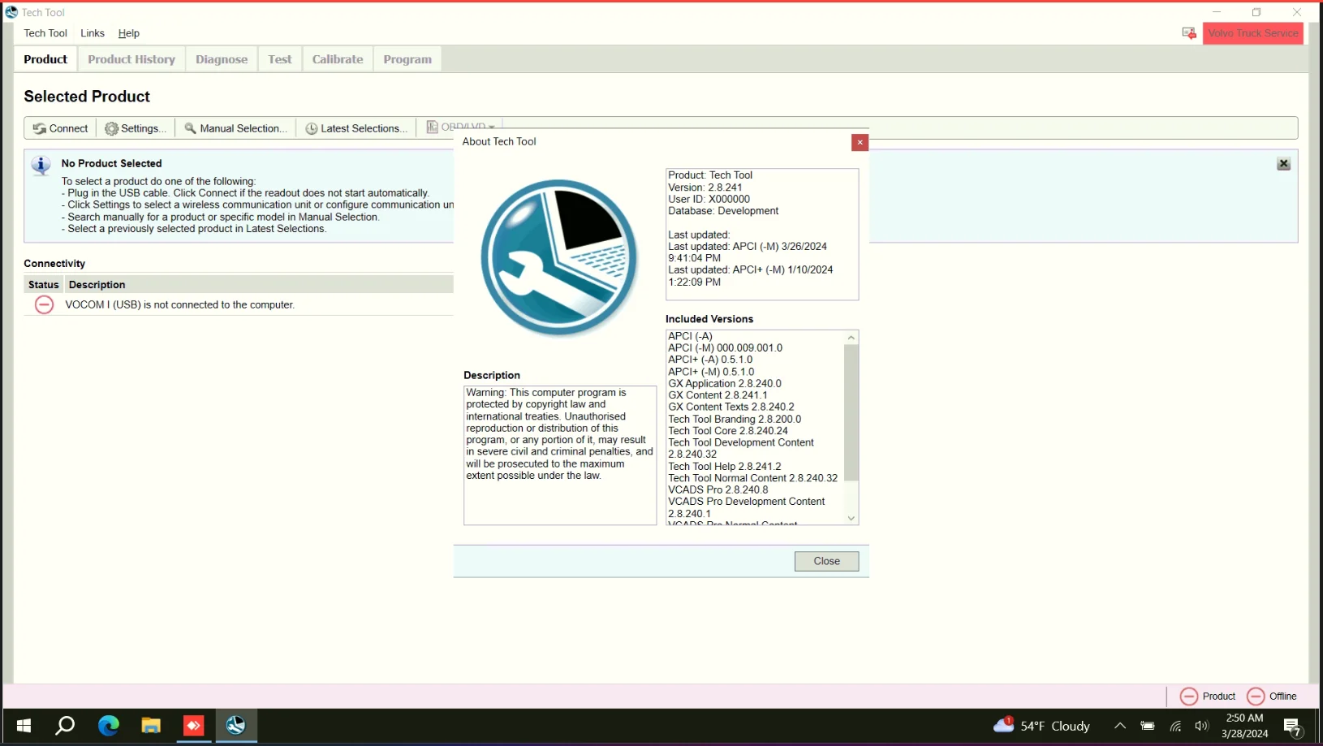Click the VOCOM I status indicator circle
The width and height of the screenshot is (1323, 746).
(x=44, y=304)
